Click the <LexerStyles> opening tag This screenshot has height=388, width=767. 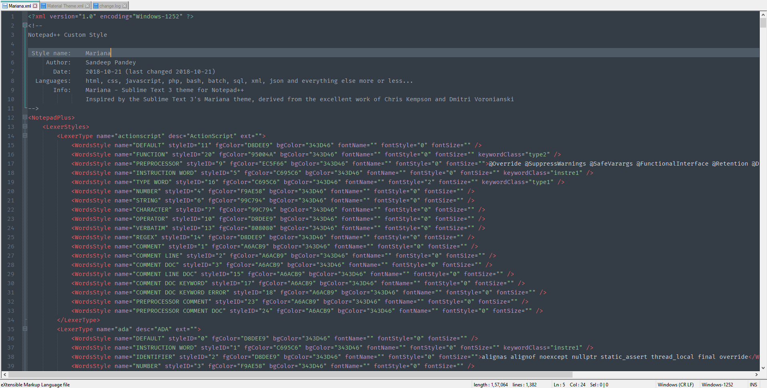point(66,127)
